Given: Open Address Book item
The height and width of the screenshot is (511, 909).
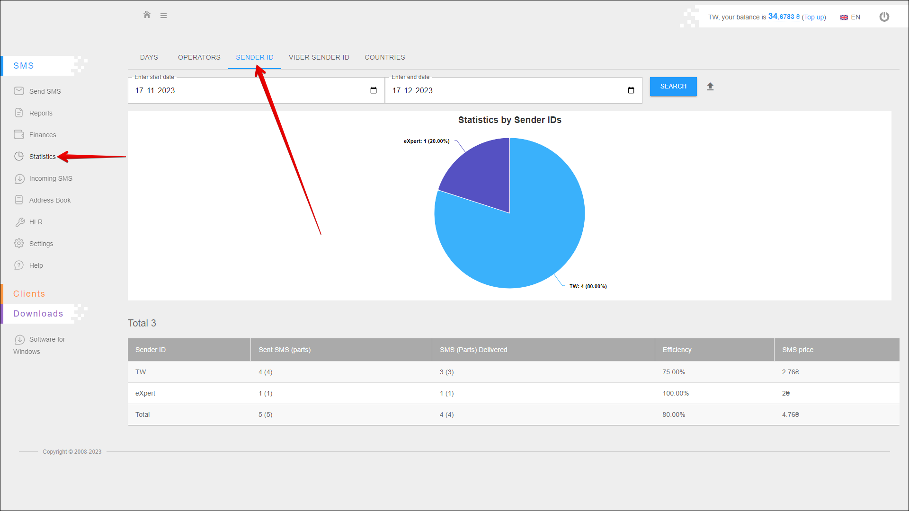Looking at the screenshot, I should point(50,200).
